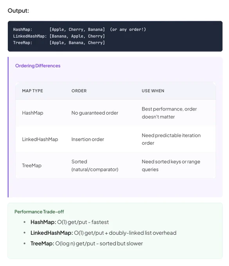Click the MAP TYPE column header
The height and width of the screenshot is (266, 229).
(32, 91)
